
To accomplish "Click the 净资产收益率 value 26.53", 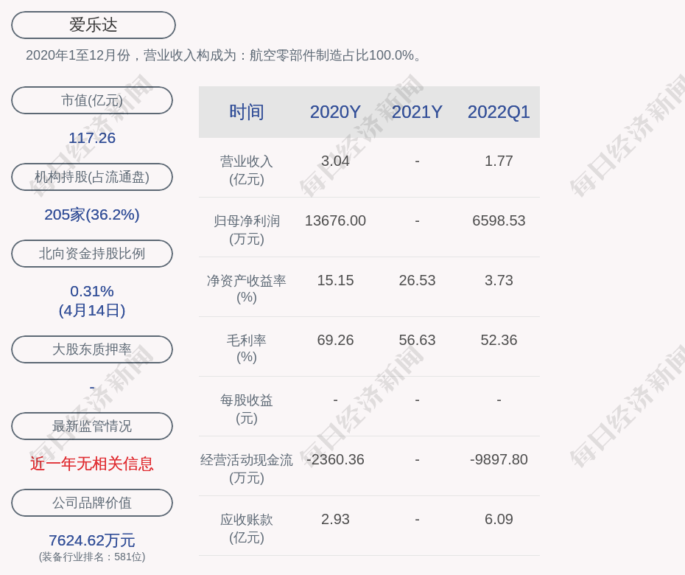I will pyautogui.click(x=417, y=280).
